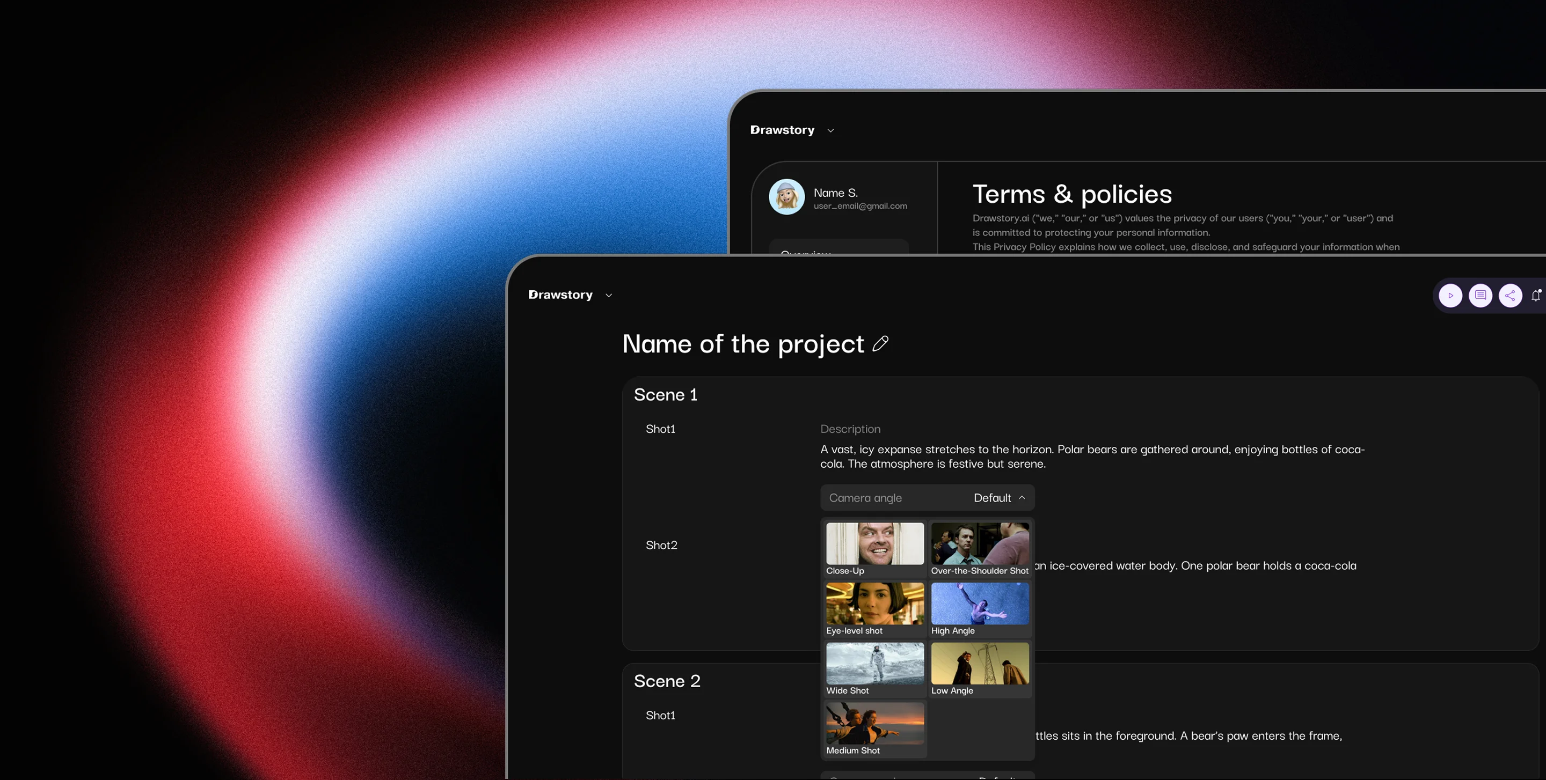Open the notifications bell
The image size is (1546, 780).
point(1536,295)
